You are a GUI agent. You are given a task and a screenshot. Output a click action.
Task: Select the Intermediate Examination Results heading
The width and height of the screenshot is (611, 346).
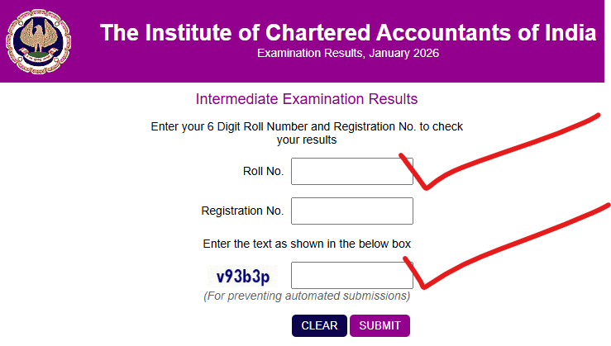(x=306, y=99)
